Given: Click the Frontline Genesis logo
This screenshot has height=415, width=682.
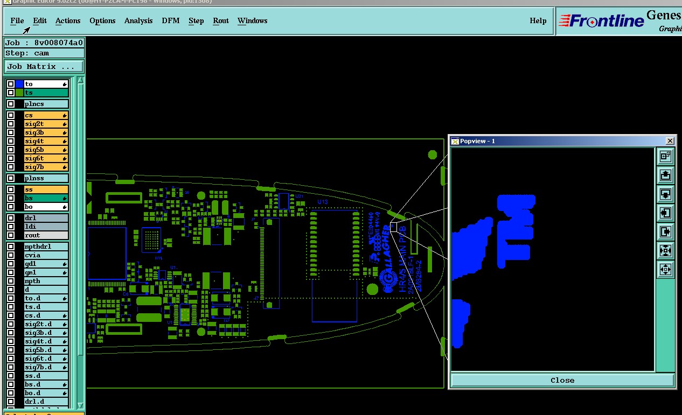Looking at the screenshot, I should tap(619, 21).
